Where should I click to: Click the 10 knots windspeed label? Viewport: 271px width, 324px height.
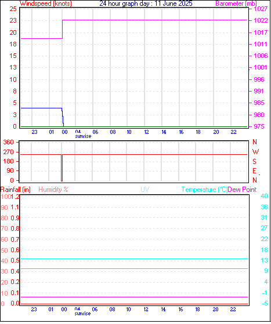point(13,79)
